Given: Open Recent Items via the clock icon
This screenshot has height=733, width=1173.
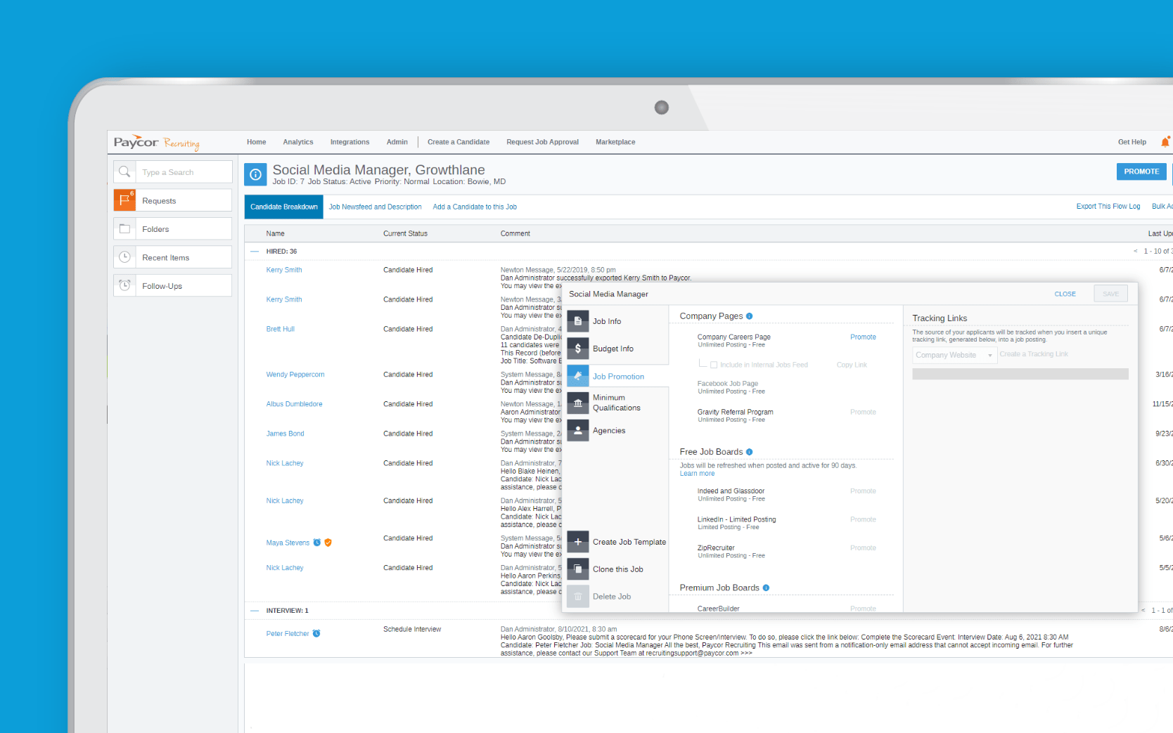Looking at the screenshot, I should pyautogui.click(x=124, y=257).
